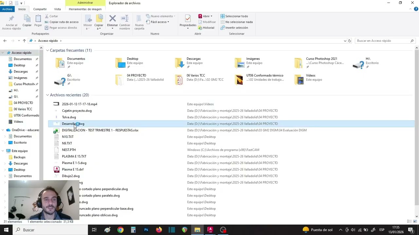Open the Archivo menu tab

(7, 9)
